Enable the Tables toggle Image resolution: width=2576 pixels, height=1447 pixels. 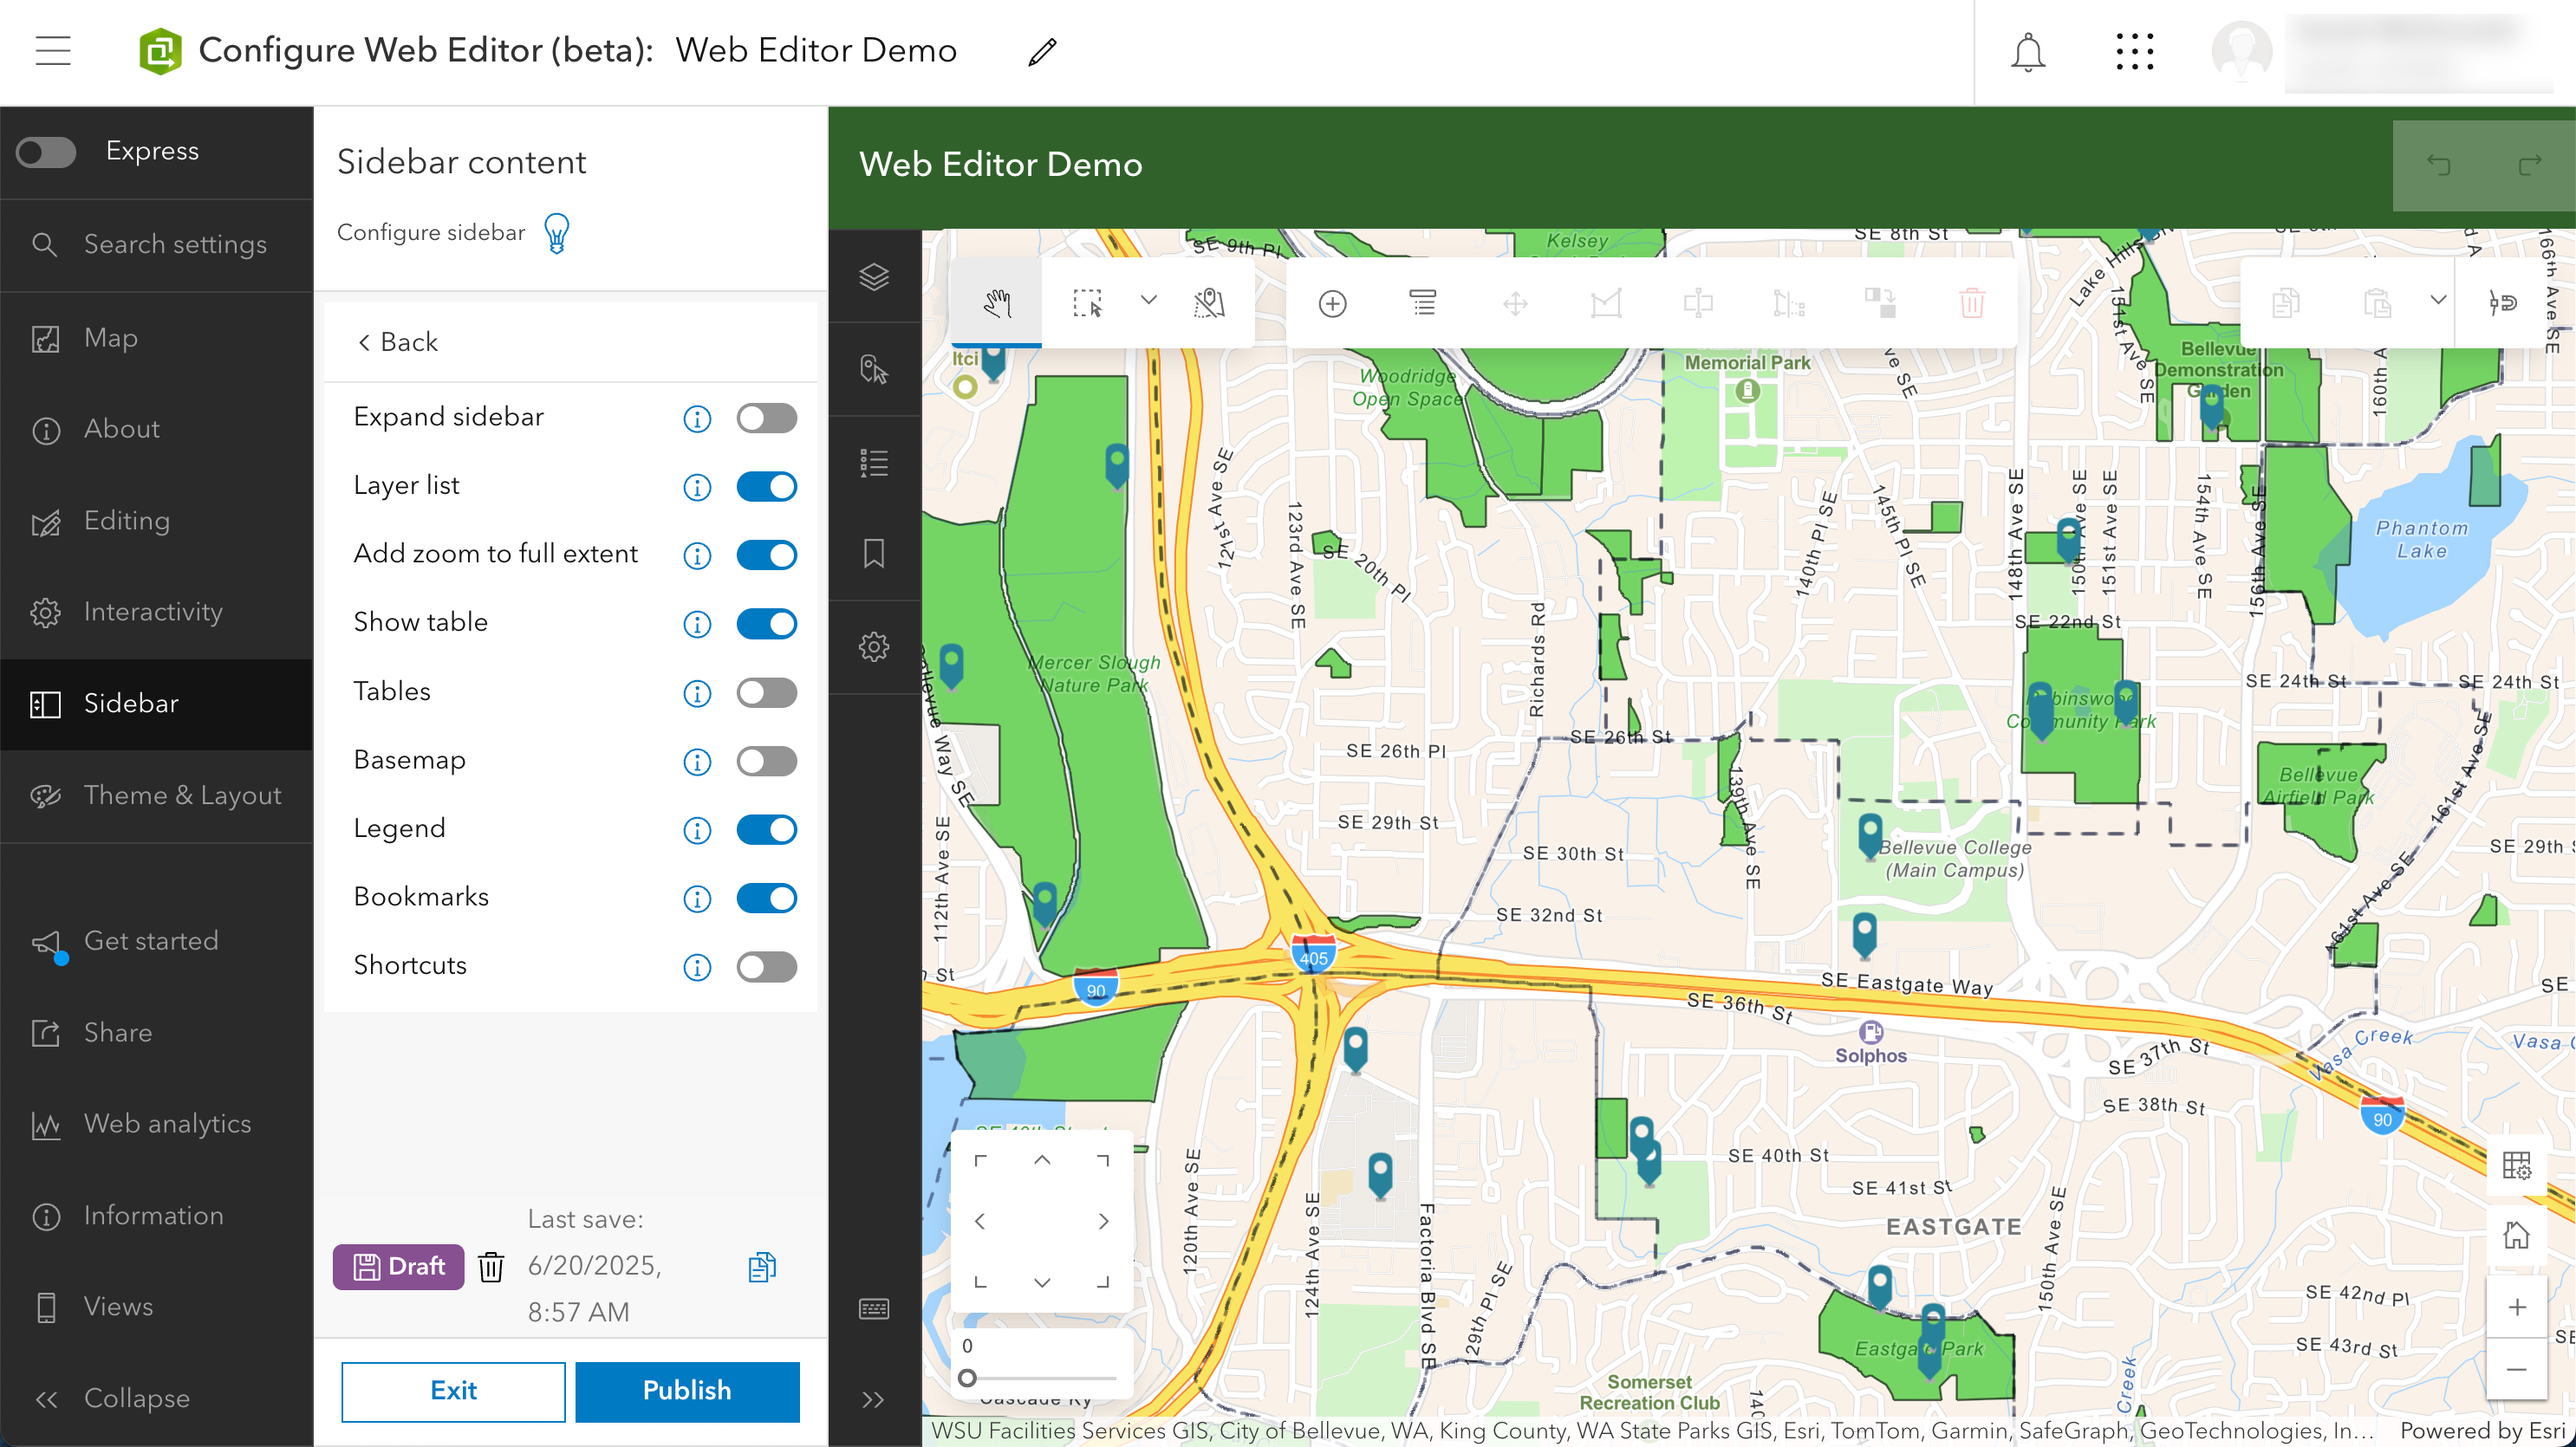766,692
